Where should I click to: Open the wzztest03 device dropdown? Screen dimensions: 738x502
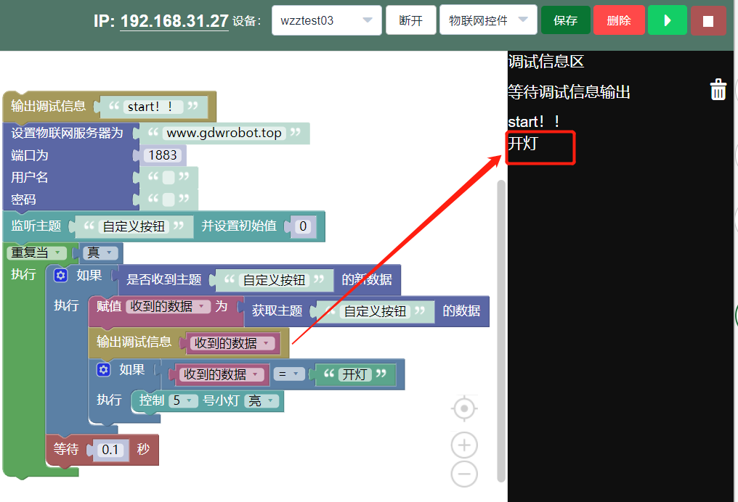(327, 20)
